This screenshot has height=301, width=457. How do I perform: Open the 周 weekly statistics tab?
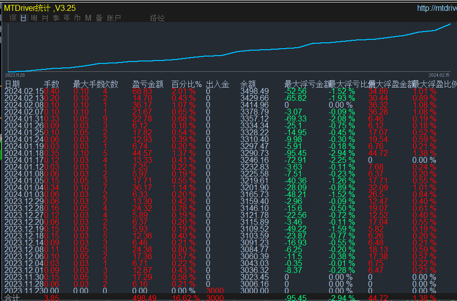[34, 18]
